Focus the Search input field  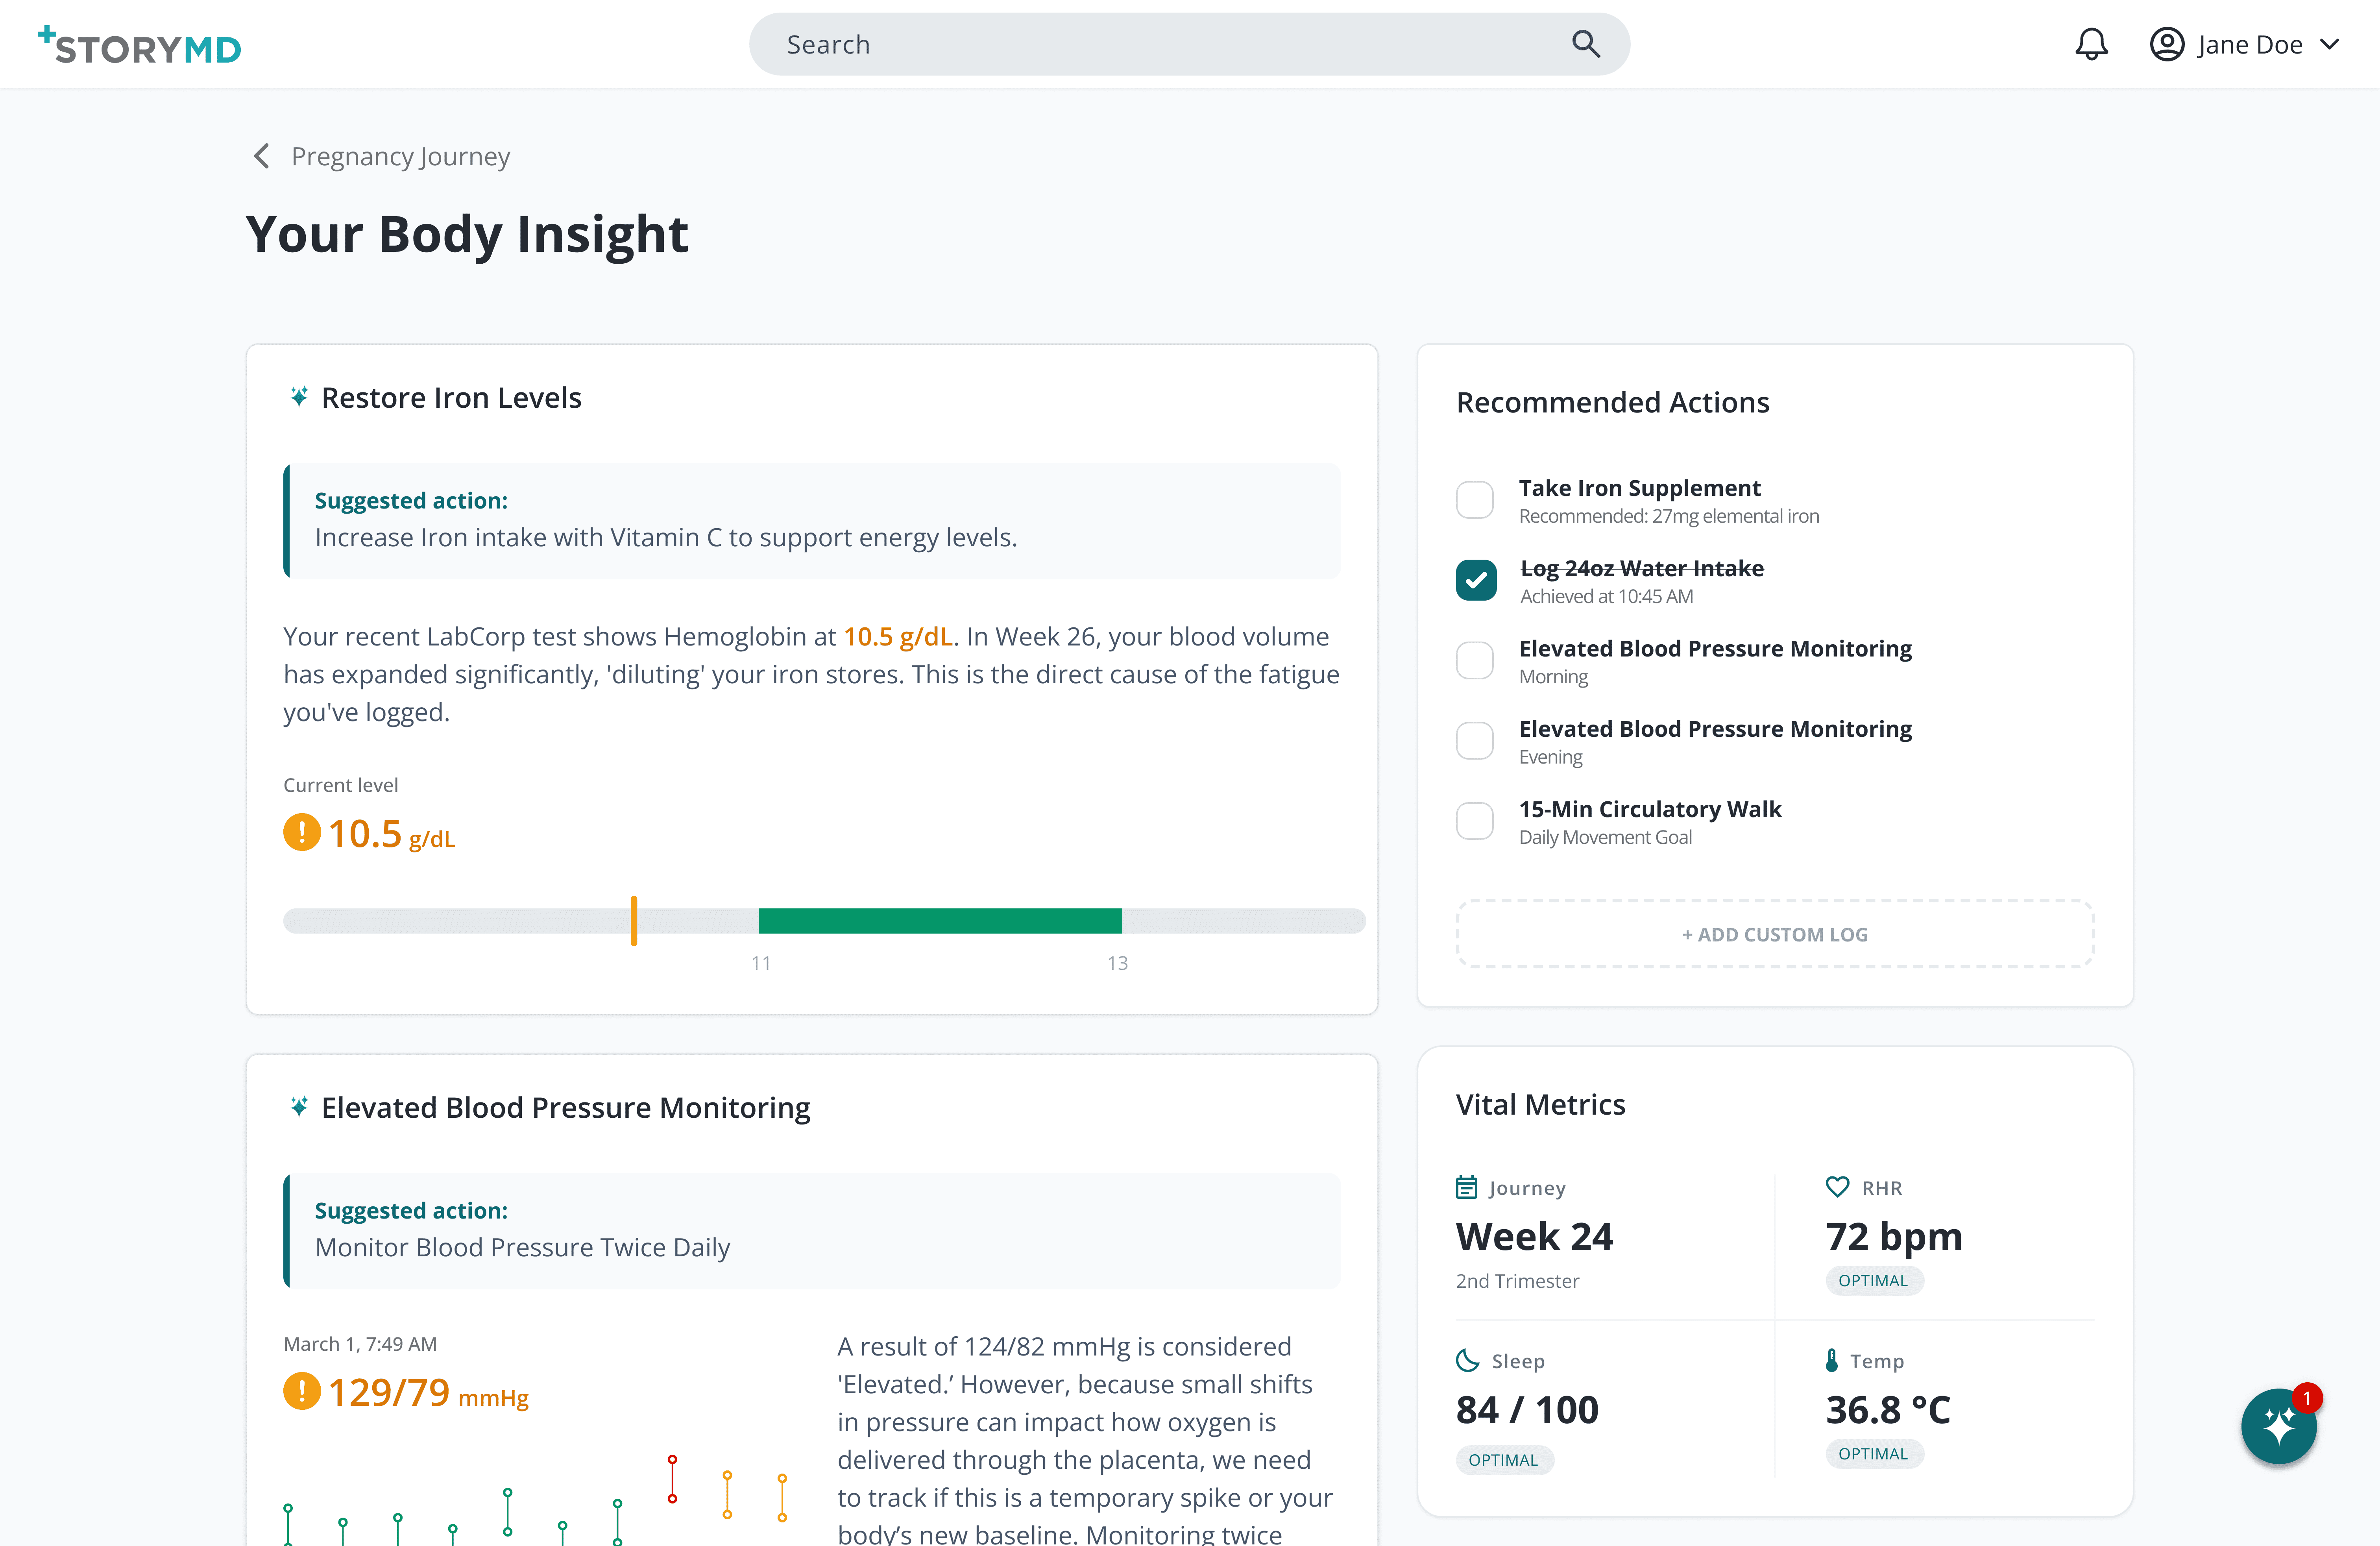coord(1150,44)
